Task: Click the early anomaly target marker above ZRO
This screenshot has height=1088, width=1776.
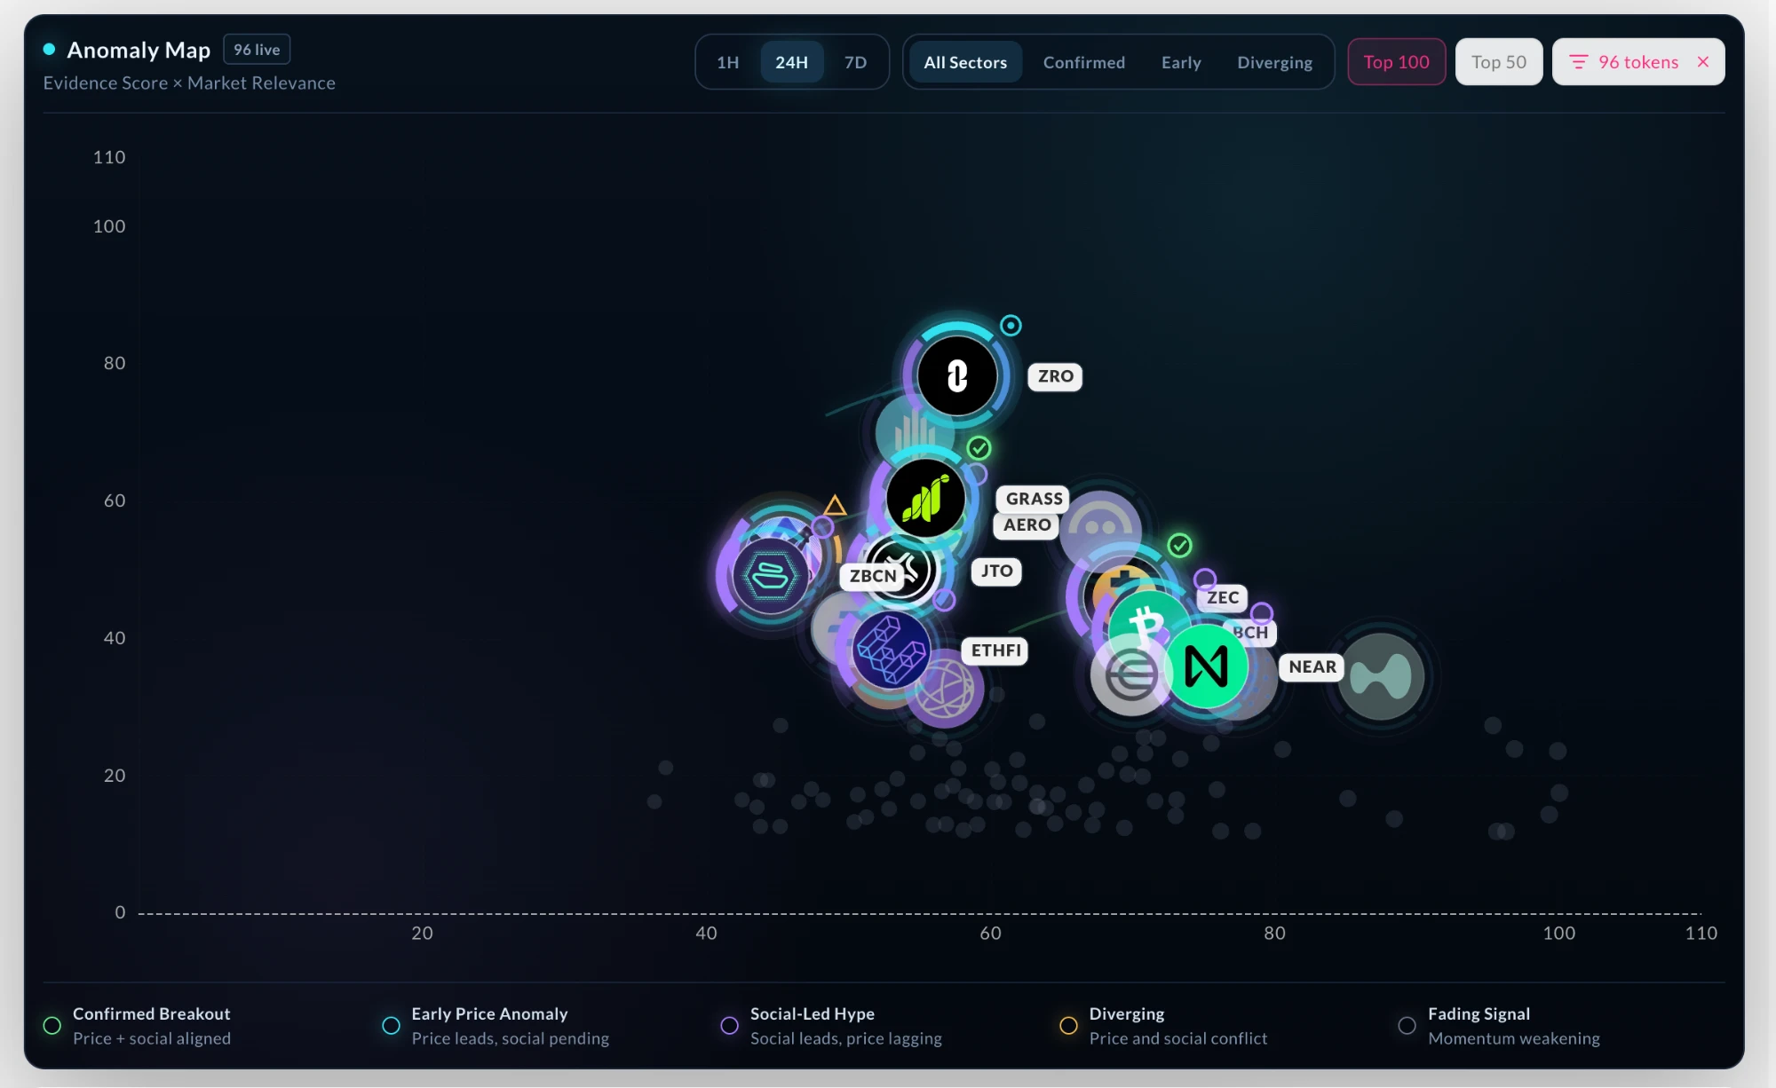Action: pyautogui.click(x=1011, y=325)
